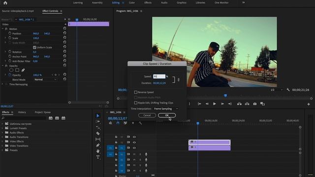This screenshot has height=177, width=315.
Task: Expand the Lumetri Presets folder
Action: coord(2,128)
